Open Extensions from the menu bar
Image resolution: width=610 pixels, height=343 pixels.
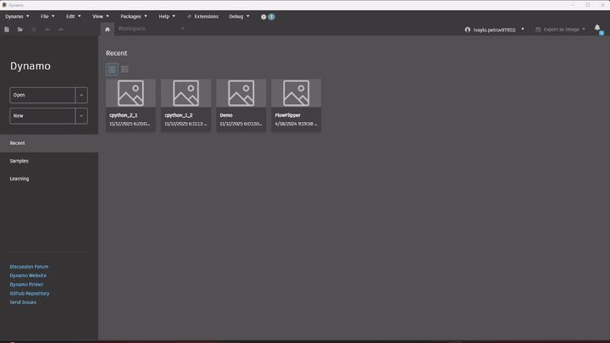202,16
